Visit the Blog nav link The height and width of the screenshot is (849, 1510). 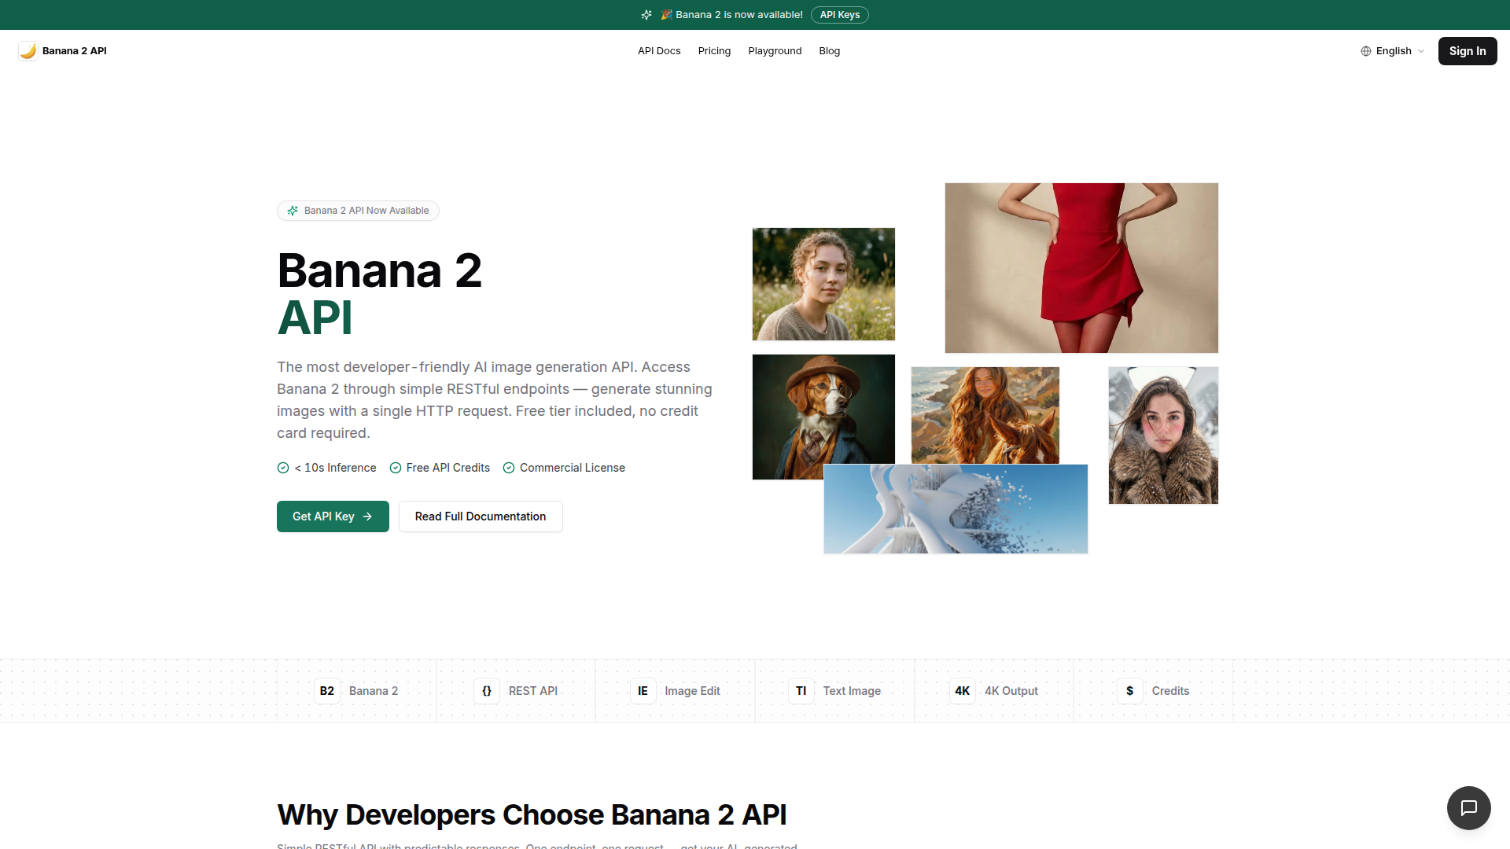[x=829, y=51]
